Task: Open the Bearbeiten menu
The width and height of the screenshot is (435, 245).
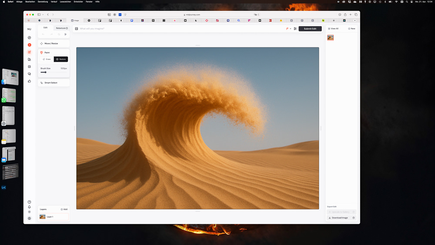Action: [30, 2]
